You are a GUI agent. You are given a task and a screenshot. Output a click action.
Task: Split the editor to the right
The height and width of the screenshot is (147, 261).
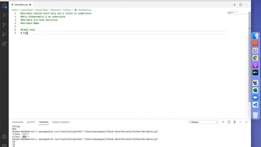[x=241, y=4]
